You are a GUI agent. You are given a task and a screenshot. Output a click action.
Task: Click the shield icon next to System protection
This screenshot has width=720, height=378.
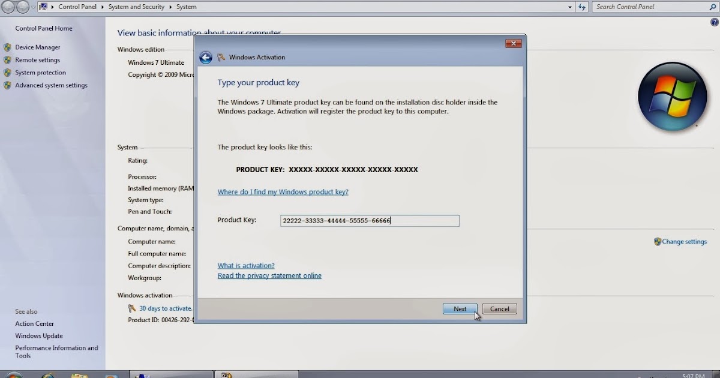pyautogui.click(x=7, y=73)
